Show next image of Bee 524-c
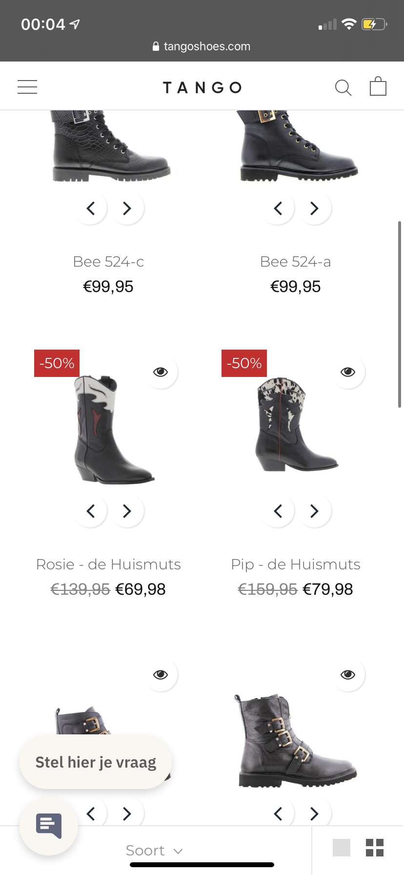The width and height of the screenshot is (404, 875). tap(127, 208)
